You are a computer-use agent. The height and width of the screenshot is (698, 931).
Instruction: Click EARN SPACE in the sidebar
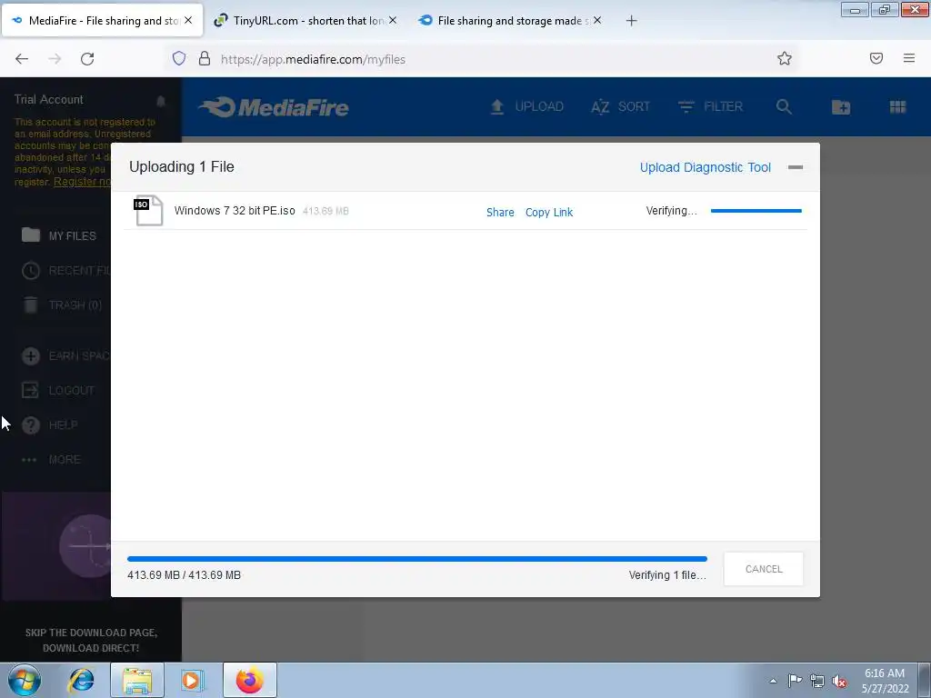(66, 356)
